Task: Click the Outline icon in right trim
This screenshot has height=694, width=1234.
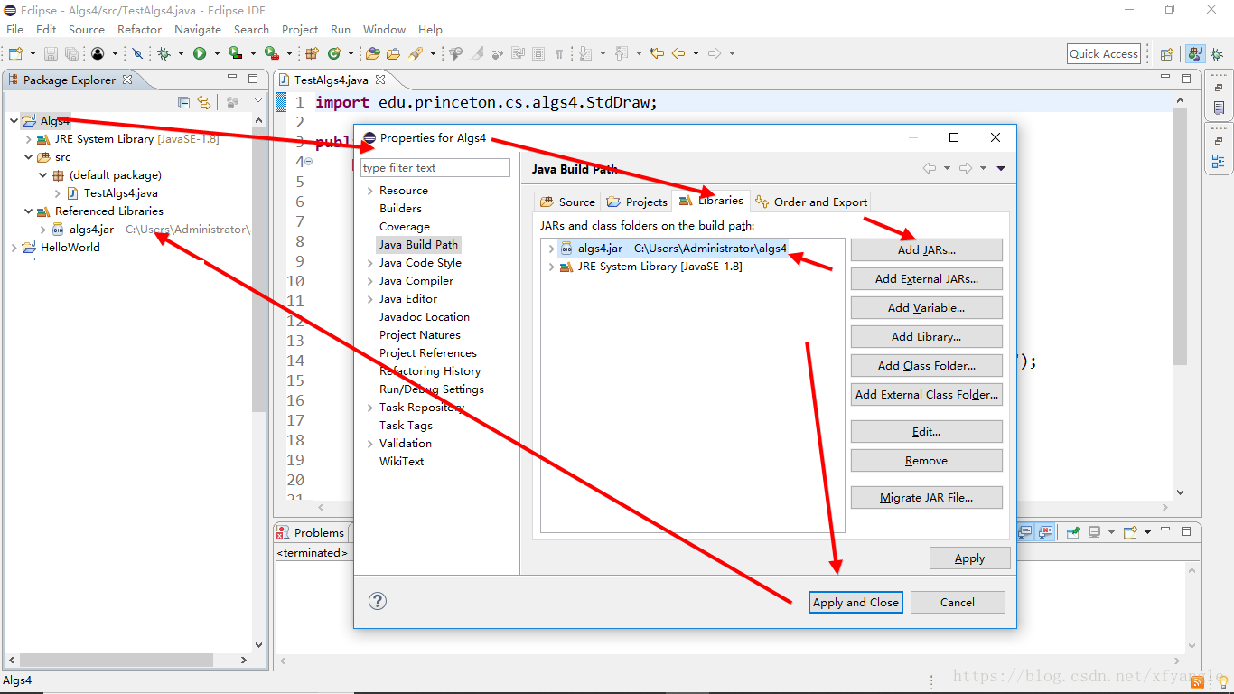Action: tap(1219, 161)
